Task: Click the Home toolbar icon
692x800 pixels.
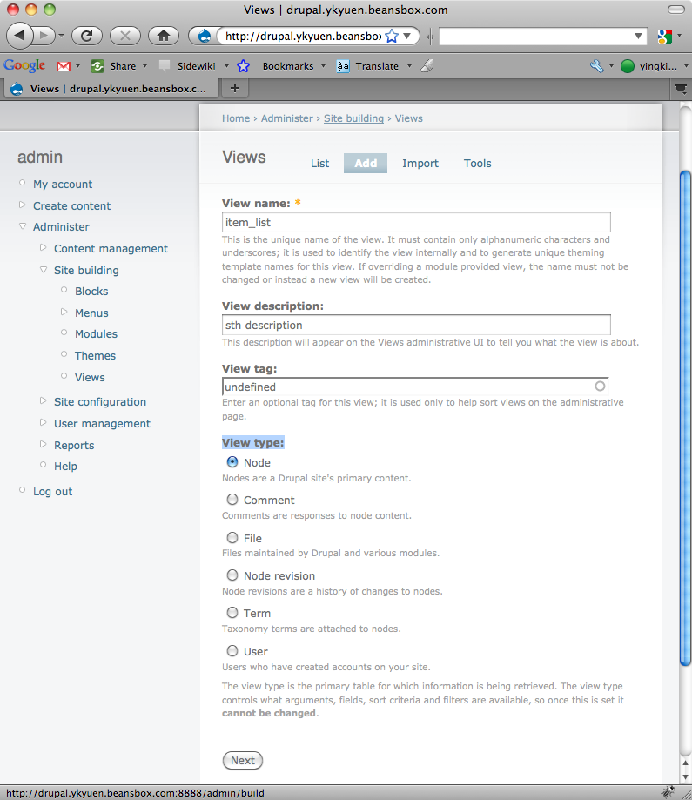Action: pyautogui.click(x=162, y=36)
